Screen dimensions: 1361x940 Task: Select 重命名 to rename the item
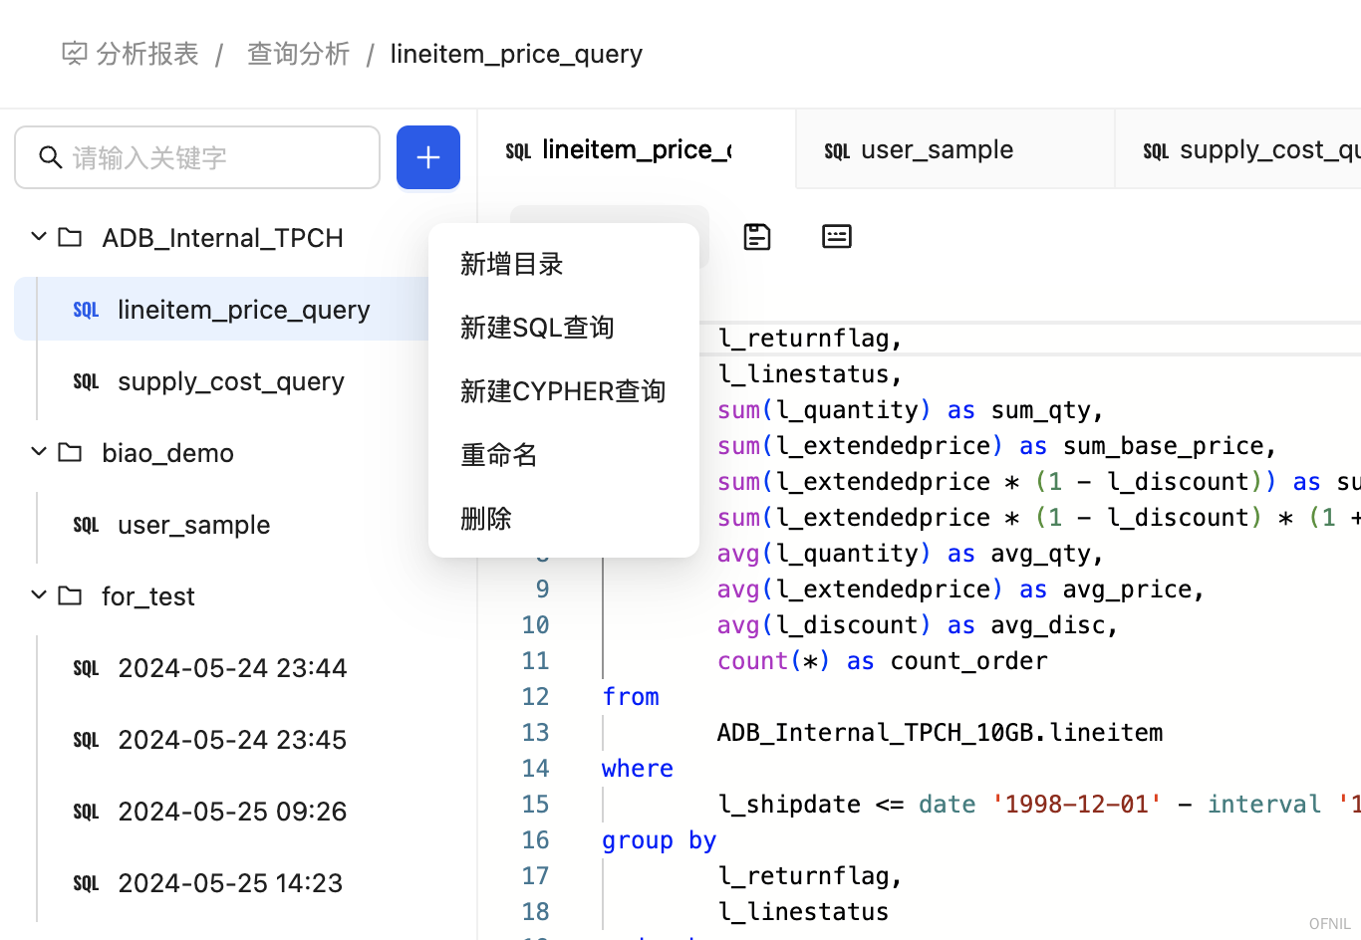click(499, 455)
